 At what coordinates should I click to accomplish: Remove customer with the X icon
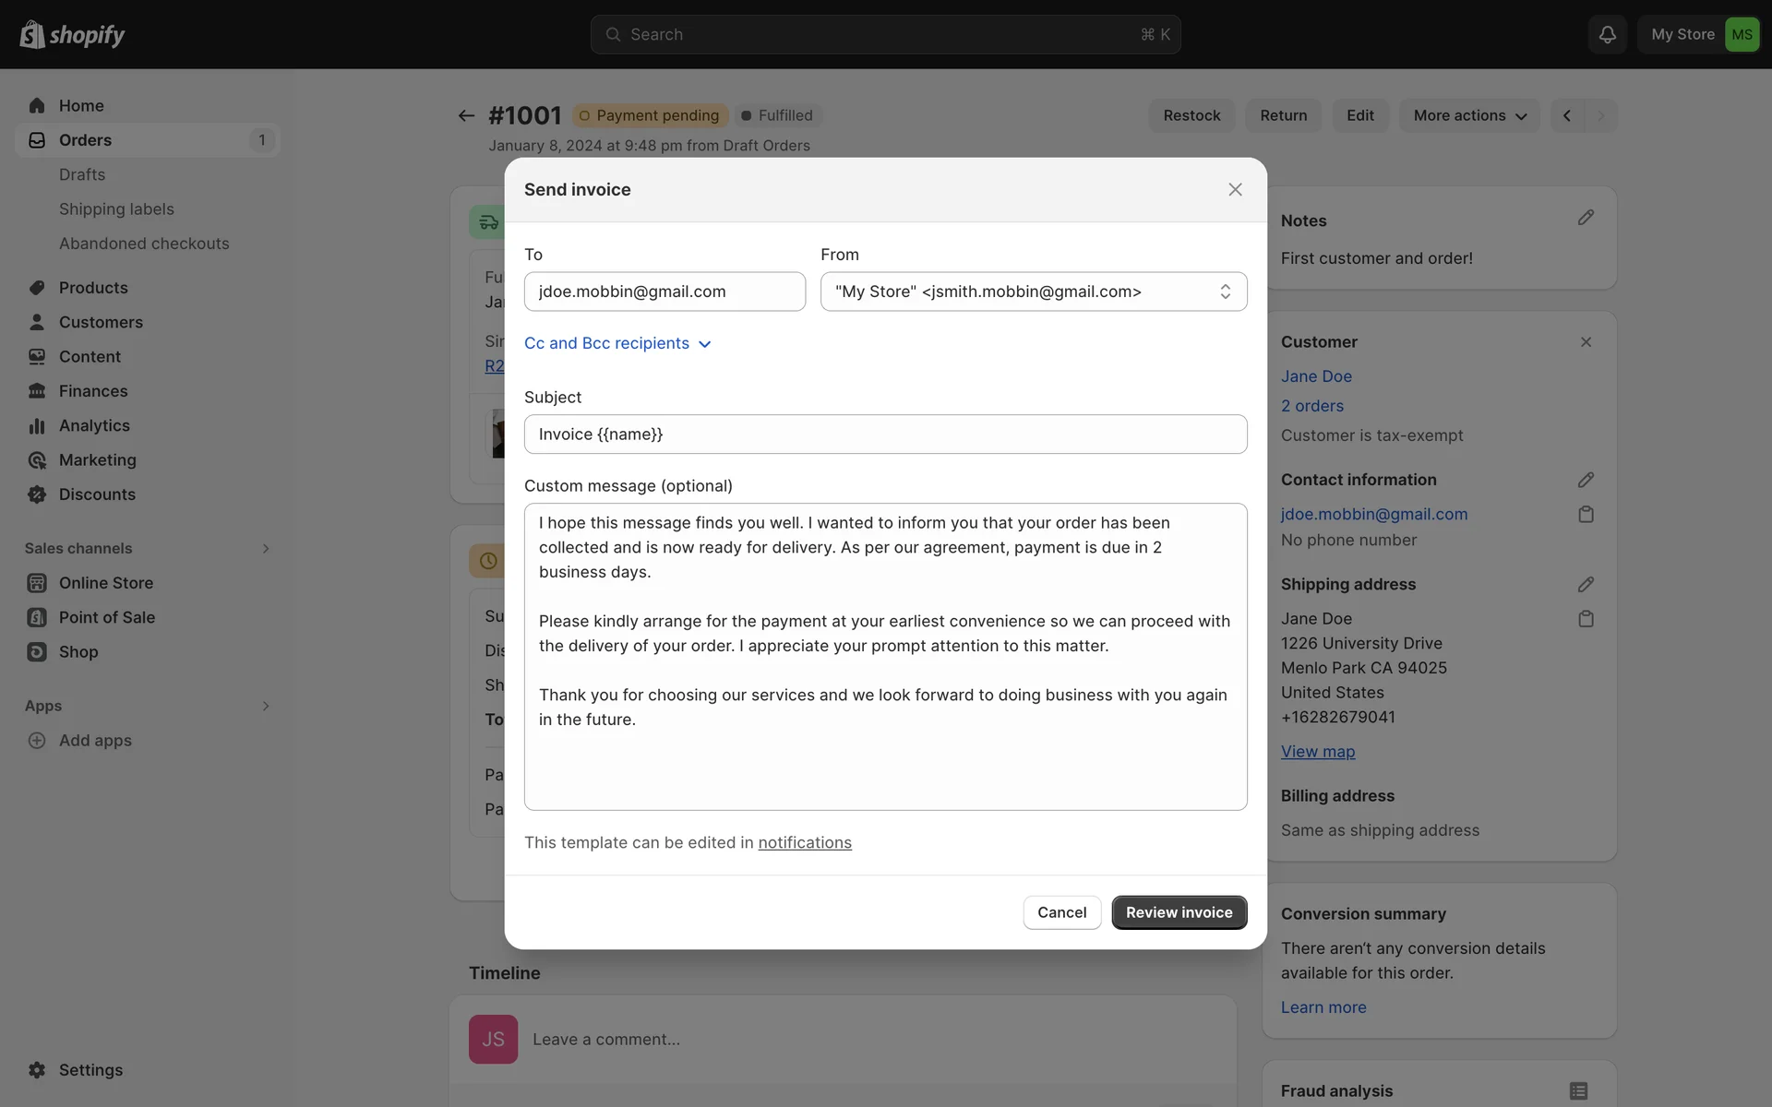[x=1586, y=342]
